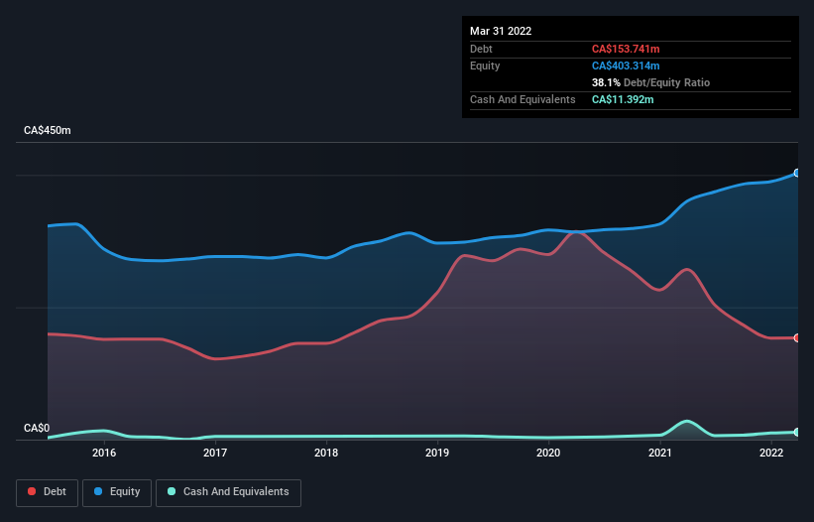Image resolution: width=814 pixels, height=522 pixels.
Task: Click the 2017 x-axis label
Action: click(x=215, y=453)
